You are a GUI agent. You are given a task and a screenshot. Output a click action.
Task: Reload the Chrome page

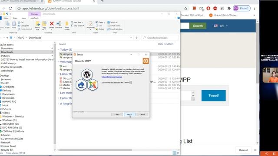(x=10, y=8)
